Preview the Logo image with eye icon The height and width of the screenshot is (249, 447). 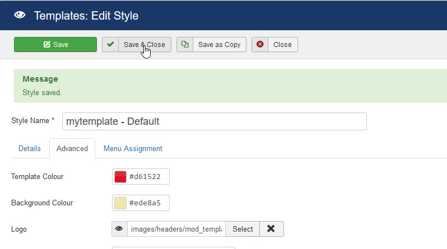pos(119,229)
